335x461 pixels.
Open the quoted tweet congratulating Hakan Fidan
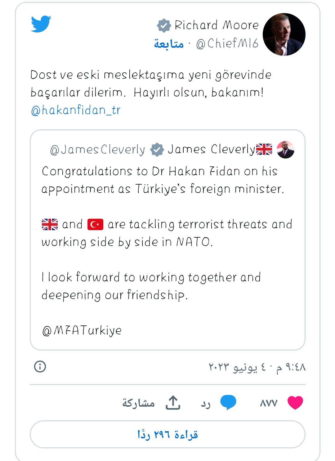pos(167,240)
